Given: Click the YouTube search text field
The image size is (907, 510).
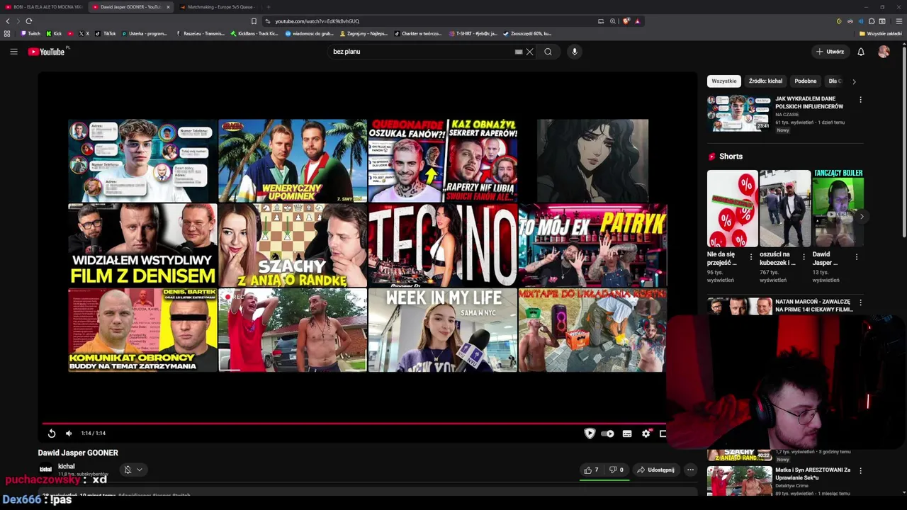Looking at the screenshot, I should click(x=422, y=52).
